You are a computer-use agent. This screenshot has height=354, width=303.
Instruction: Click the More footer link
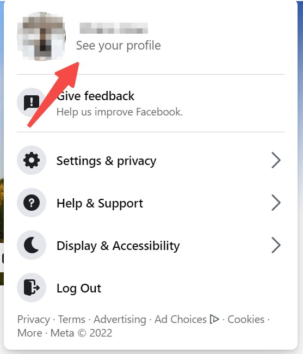pyautogui.click(x=30, y=333)
